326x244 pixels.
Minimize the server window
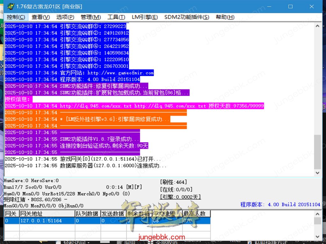(269, 6)
